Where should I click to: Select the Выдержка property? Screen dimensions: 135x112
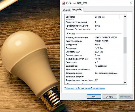coord(71,48)
